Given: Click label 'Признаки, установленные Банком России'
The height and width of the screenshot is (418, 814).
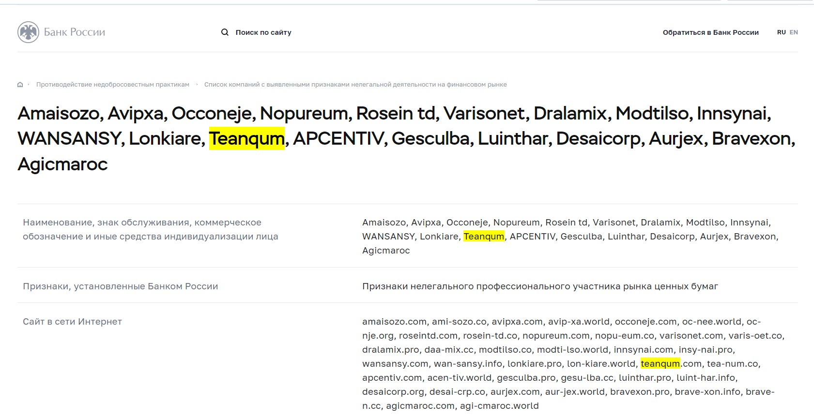Looking at the screenshot, I should click(x=121, y=286).
